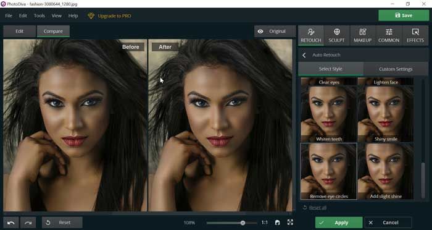Choose the Add slight shine style
432x230 pixels.
[386, 171]
